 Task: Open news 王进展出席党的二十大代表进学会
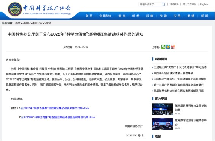pyautogui.click(x=180, y=67)
